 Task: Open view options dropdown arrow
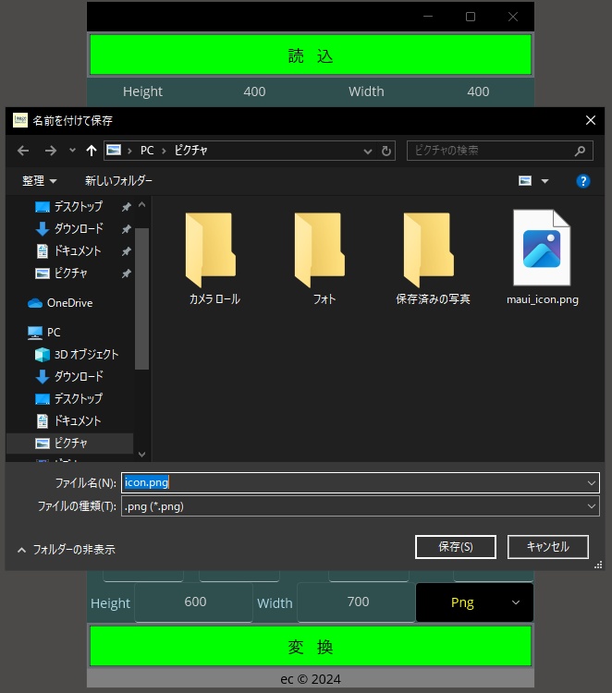pyautogui.click(x=545, y=181)
